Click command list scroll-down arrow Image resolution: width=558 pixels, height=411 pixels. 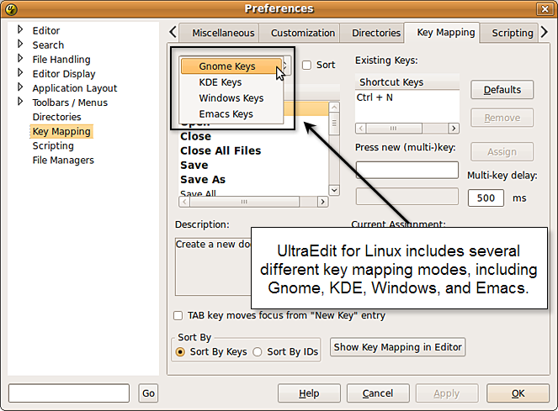(x=334, y=190)
